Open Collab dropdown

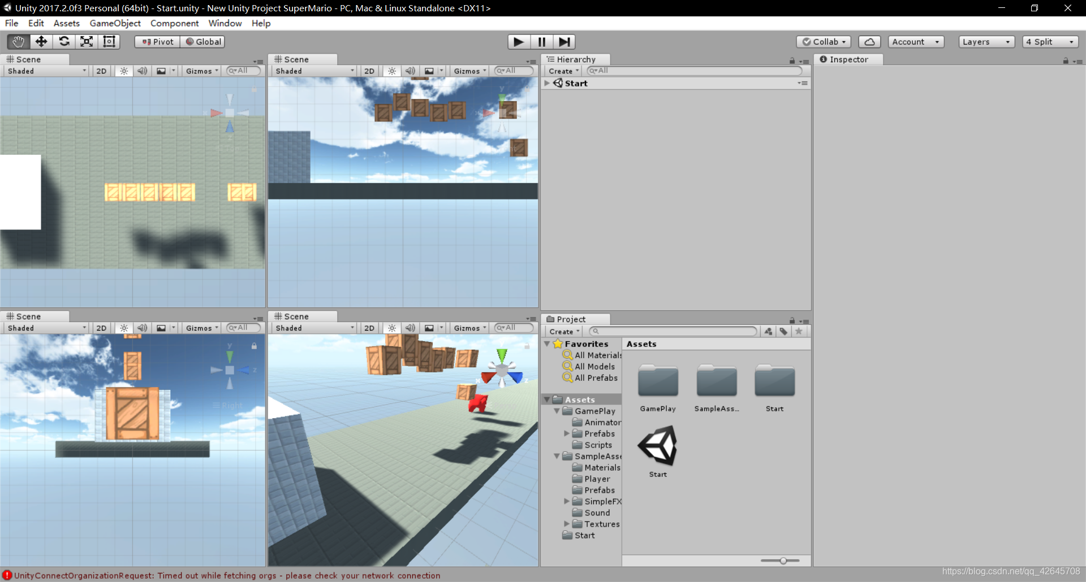point(824,42)
